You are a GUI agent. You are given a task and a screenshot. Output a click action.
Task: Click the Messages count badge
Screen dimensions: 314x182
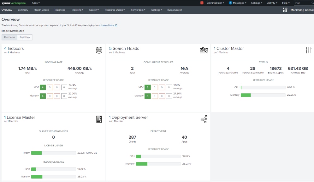pyautogui.click(x=230, y=3)
